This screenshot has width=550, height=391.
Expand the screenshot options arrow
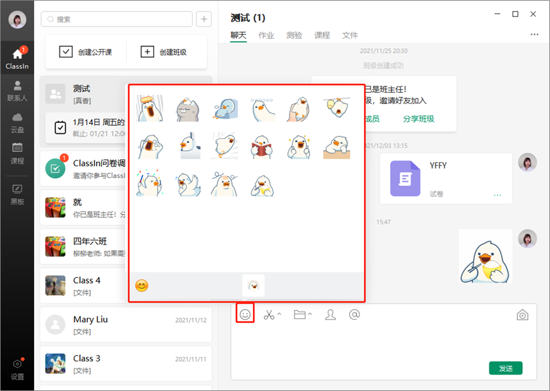(x=279, y=314)
